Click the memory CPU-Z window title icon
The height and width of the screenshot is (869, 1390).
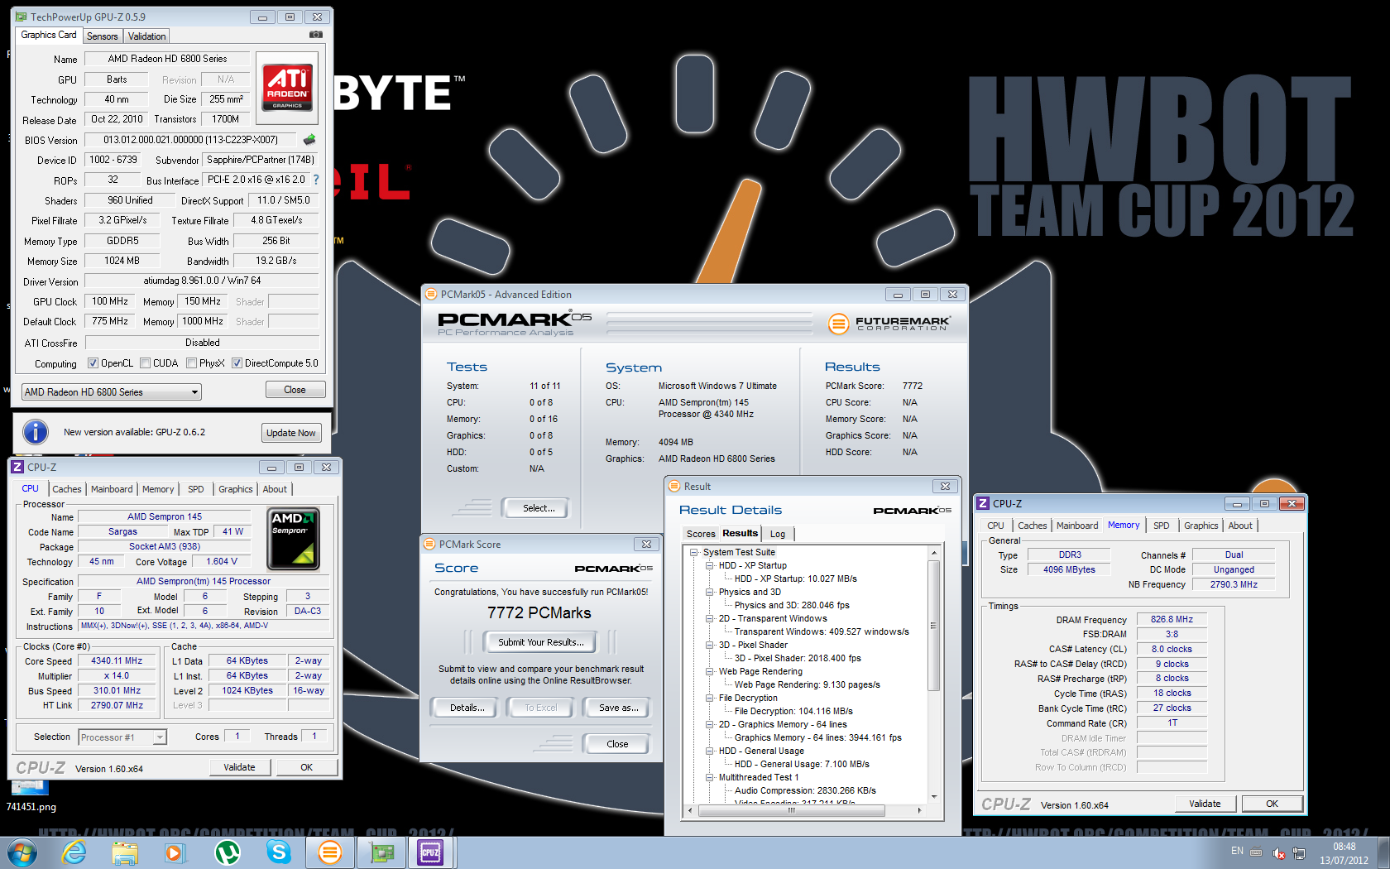(983, 503)
